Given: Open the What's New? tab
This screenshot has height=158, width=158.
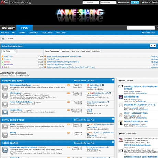Looking at the screenshot, I should tap(8, 28).
